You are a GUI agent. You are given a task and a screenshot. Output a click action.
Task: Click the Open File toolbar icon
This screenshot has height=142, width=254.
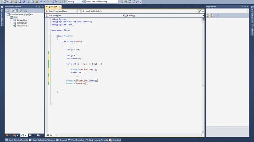click(16, 2)
